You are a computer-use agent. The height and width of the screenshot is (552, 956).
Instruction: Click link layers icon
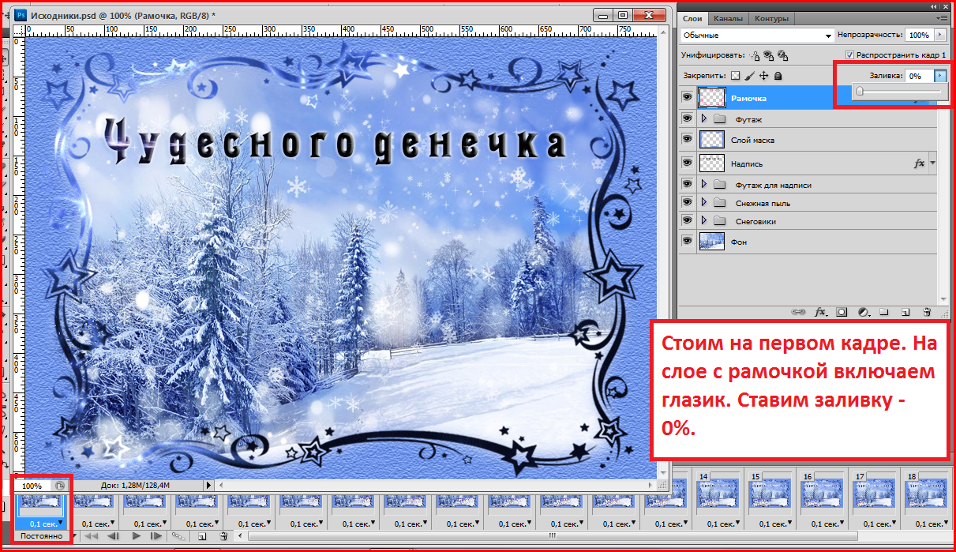[798, 311]
